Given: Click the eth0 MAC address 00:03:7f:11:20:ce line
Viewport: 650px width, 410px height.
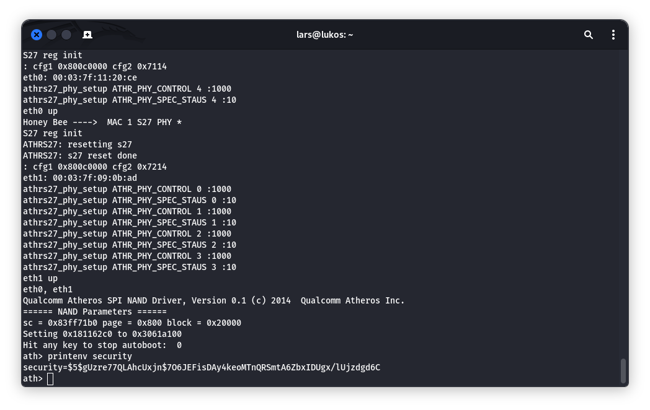Looking at the screenshot, I should click(x=79, y=77).
